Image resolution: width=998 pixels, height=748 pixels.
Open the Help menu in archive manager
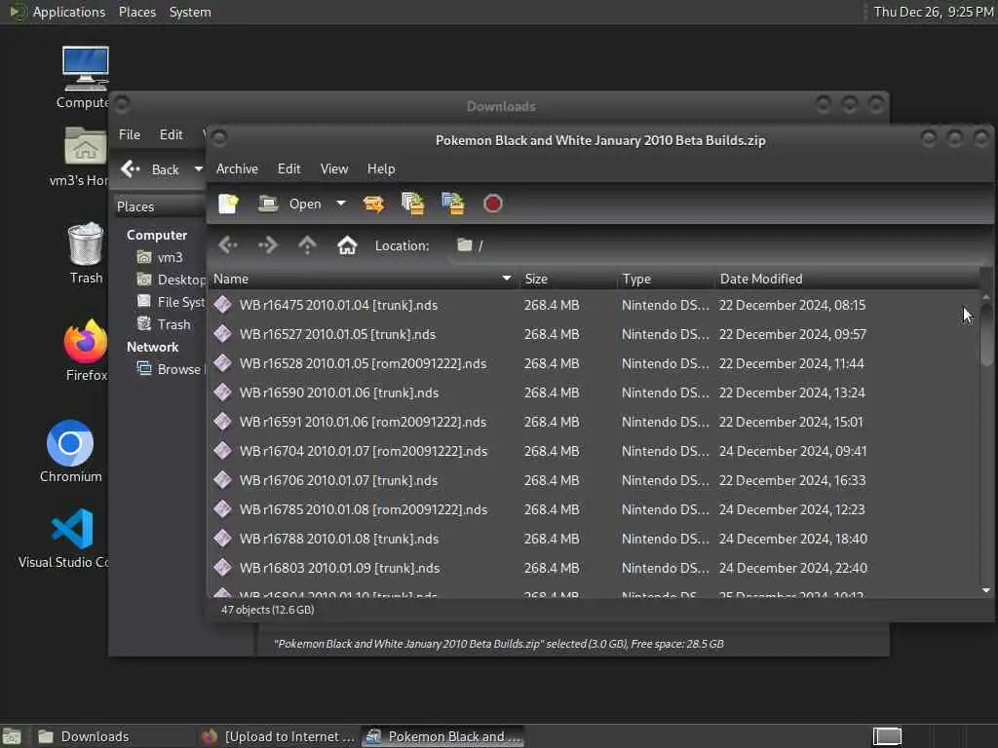pos(381,168)
